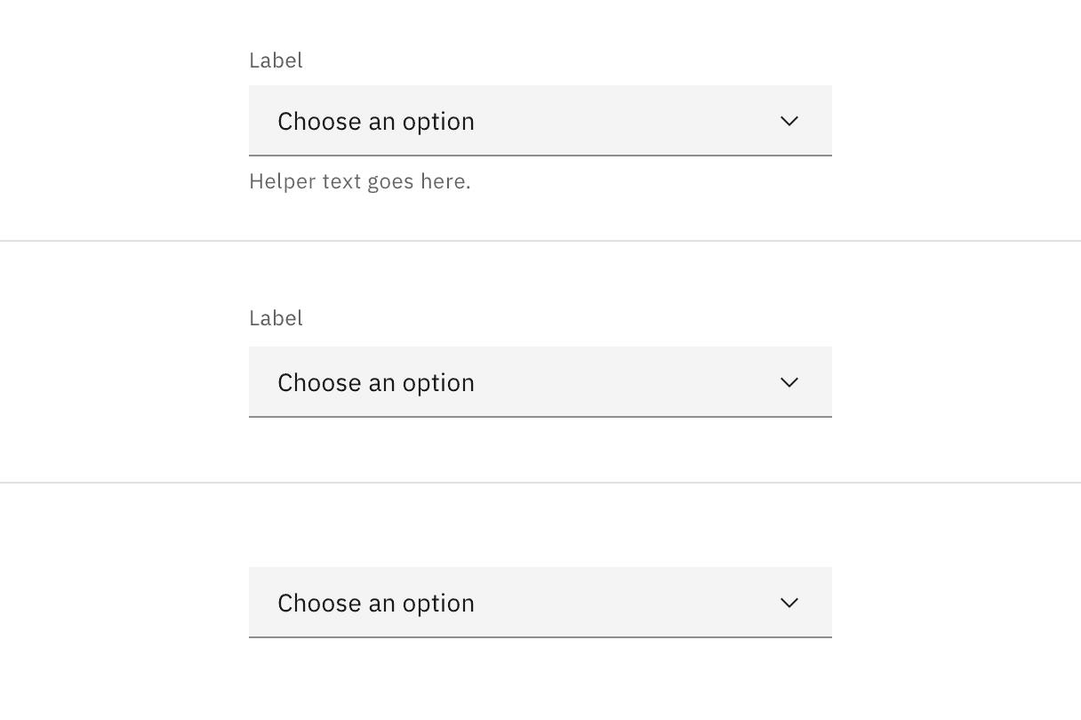Image resolution: width=1081 pixels, height=720 pixels.
Task: Click 'Helper text goes here.' under first dropdown
Action: (x=360, y=181)
